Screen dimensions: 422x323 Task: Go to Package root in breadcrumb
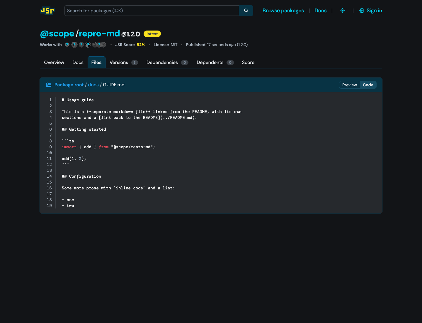point(69,85)
